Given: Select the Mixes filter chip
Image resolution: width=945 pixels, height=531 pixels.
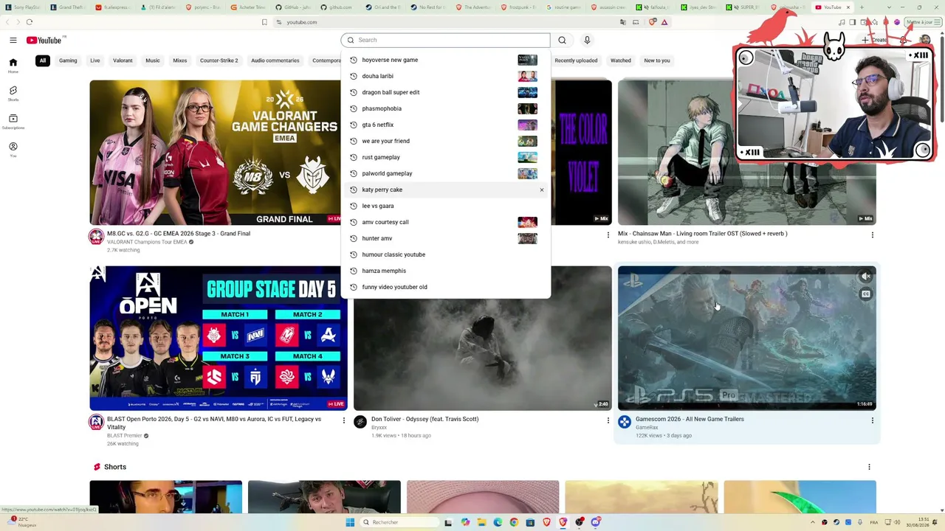Looking at the screenshot, I should (179, 60).
